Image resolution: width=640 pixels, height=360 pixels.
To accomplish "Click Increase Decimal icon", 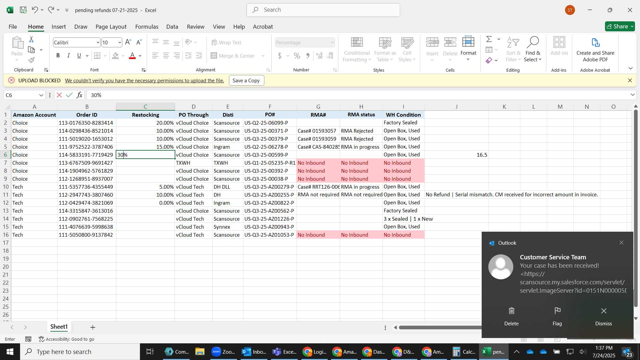I will (x=319, y=56).
